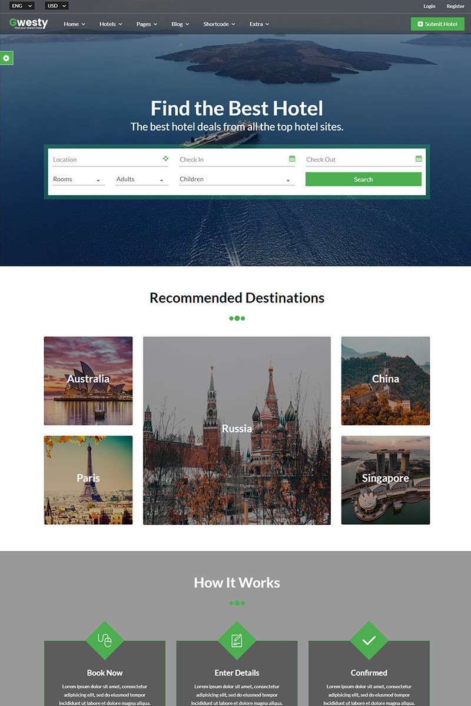This screenshot has width=471, height=706.
Task: Open the Adults count dropdown
Action: 141,179
